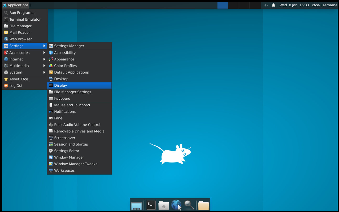Expand the Multimedia submenu arrow
The height and width of the screenshot is (212, 339).
click(x=44, y=66)
